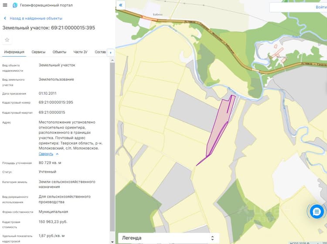Open the chat support bubble
Screen dimensions: 327x244
[x=317, y=212]
